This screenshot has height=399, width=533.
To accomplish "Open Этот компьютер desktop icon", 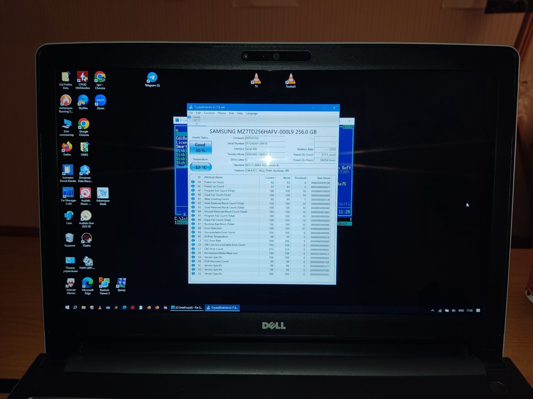I will pos(66,127).
